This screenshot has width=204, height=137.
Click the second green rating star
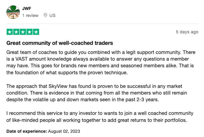16,32
